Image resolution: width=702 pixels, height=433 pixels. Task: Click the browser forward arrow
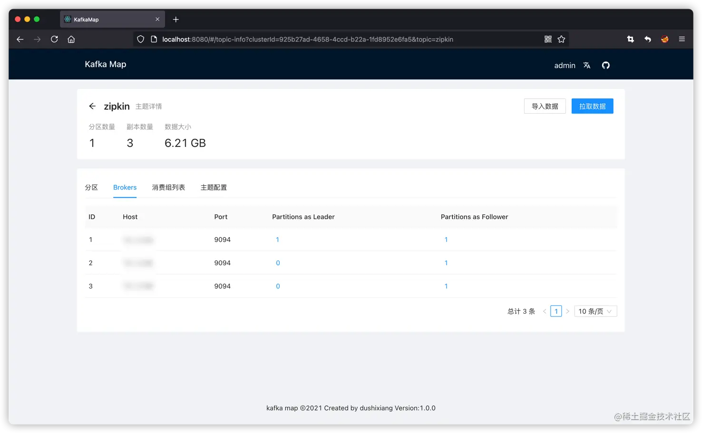pyautogui.click(x=37, y=39)
